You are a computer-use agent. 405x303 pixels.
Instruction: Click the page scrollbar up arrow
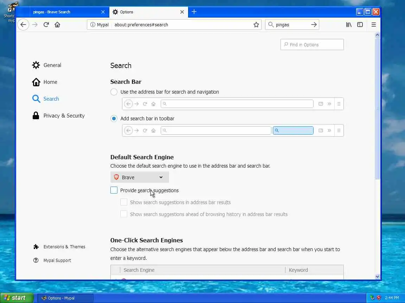(x=377, y=35)
